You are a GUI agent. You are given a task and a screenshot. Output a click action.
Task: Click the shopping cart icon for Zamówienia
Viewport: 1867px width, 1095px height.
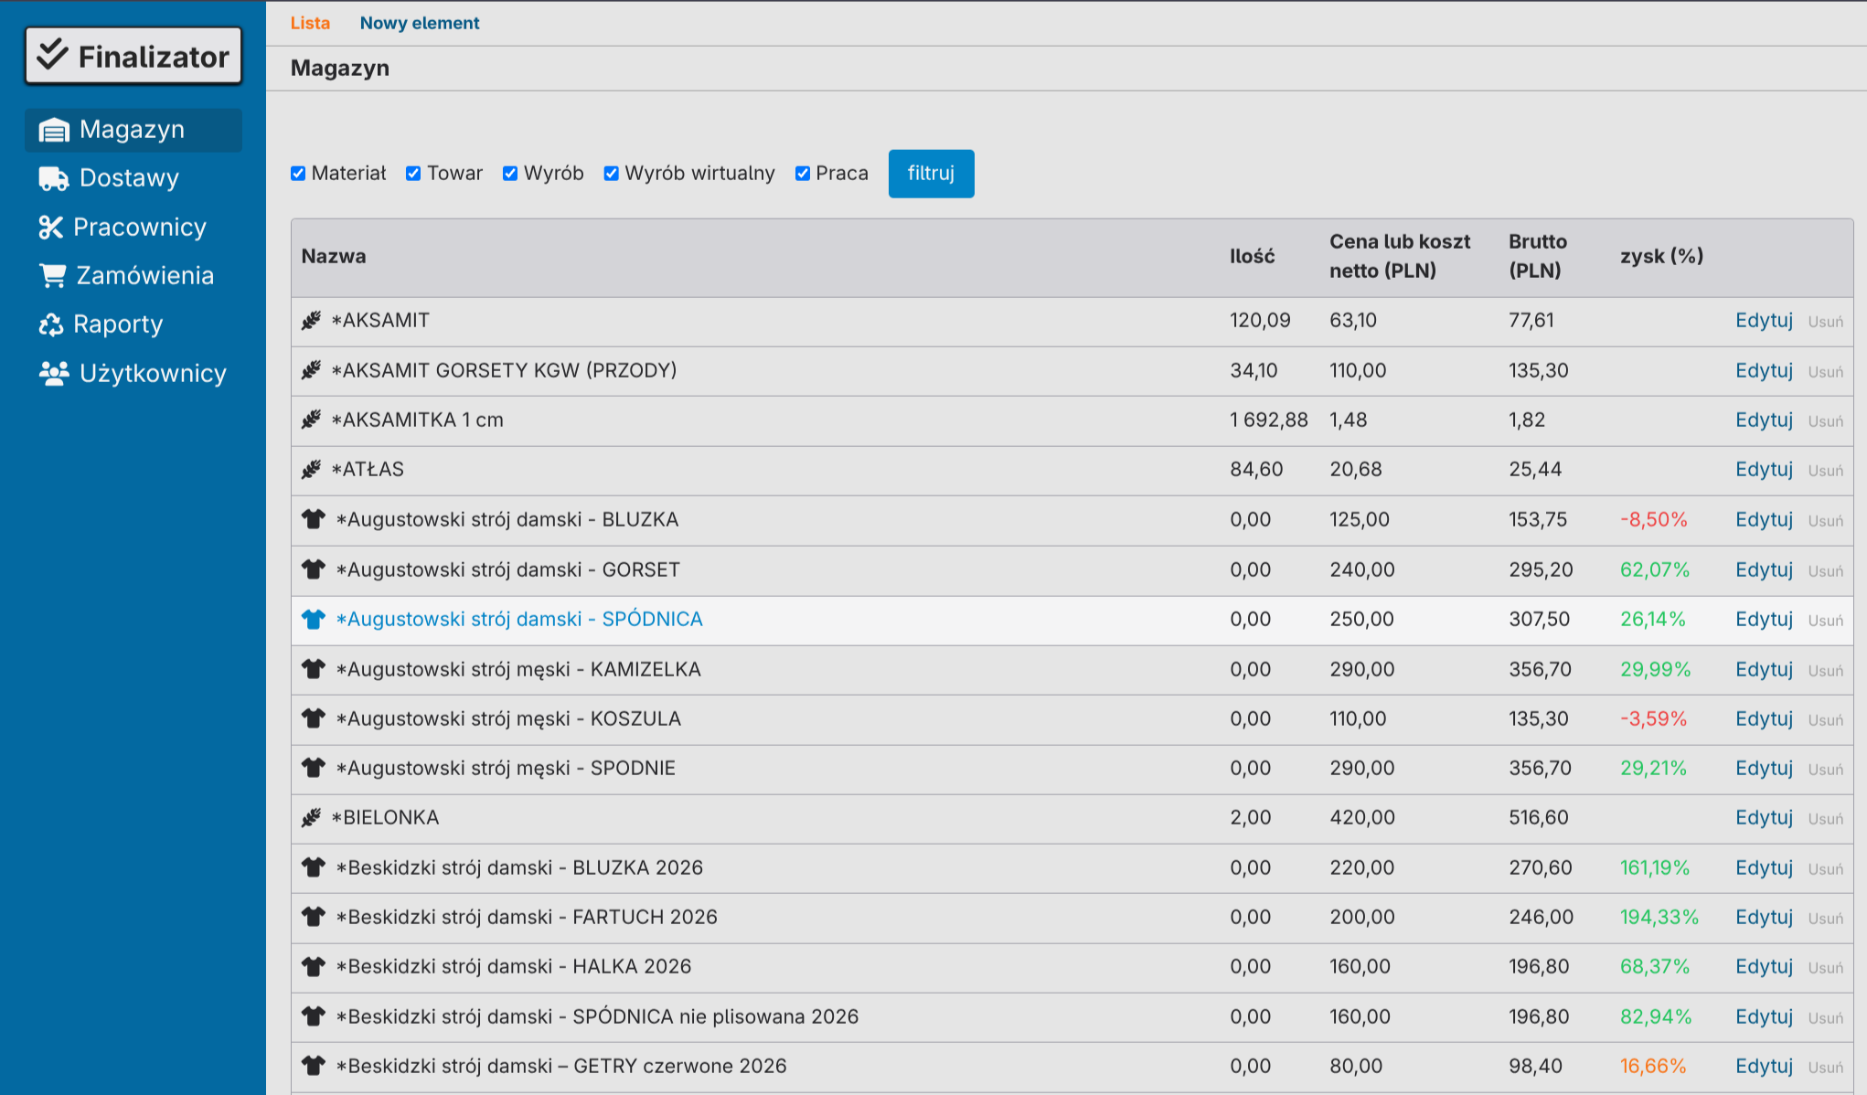pyautogui.click(x=53, y=275)
